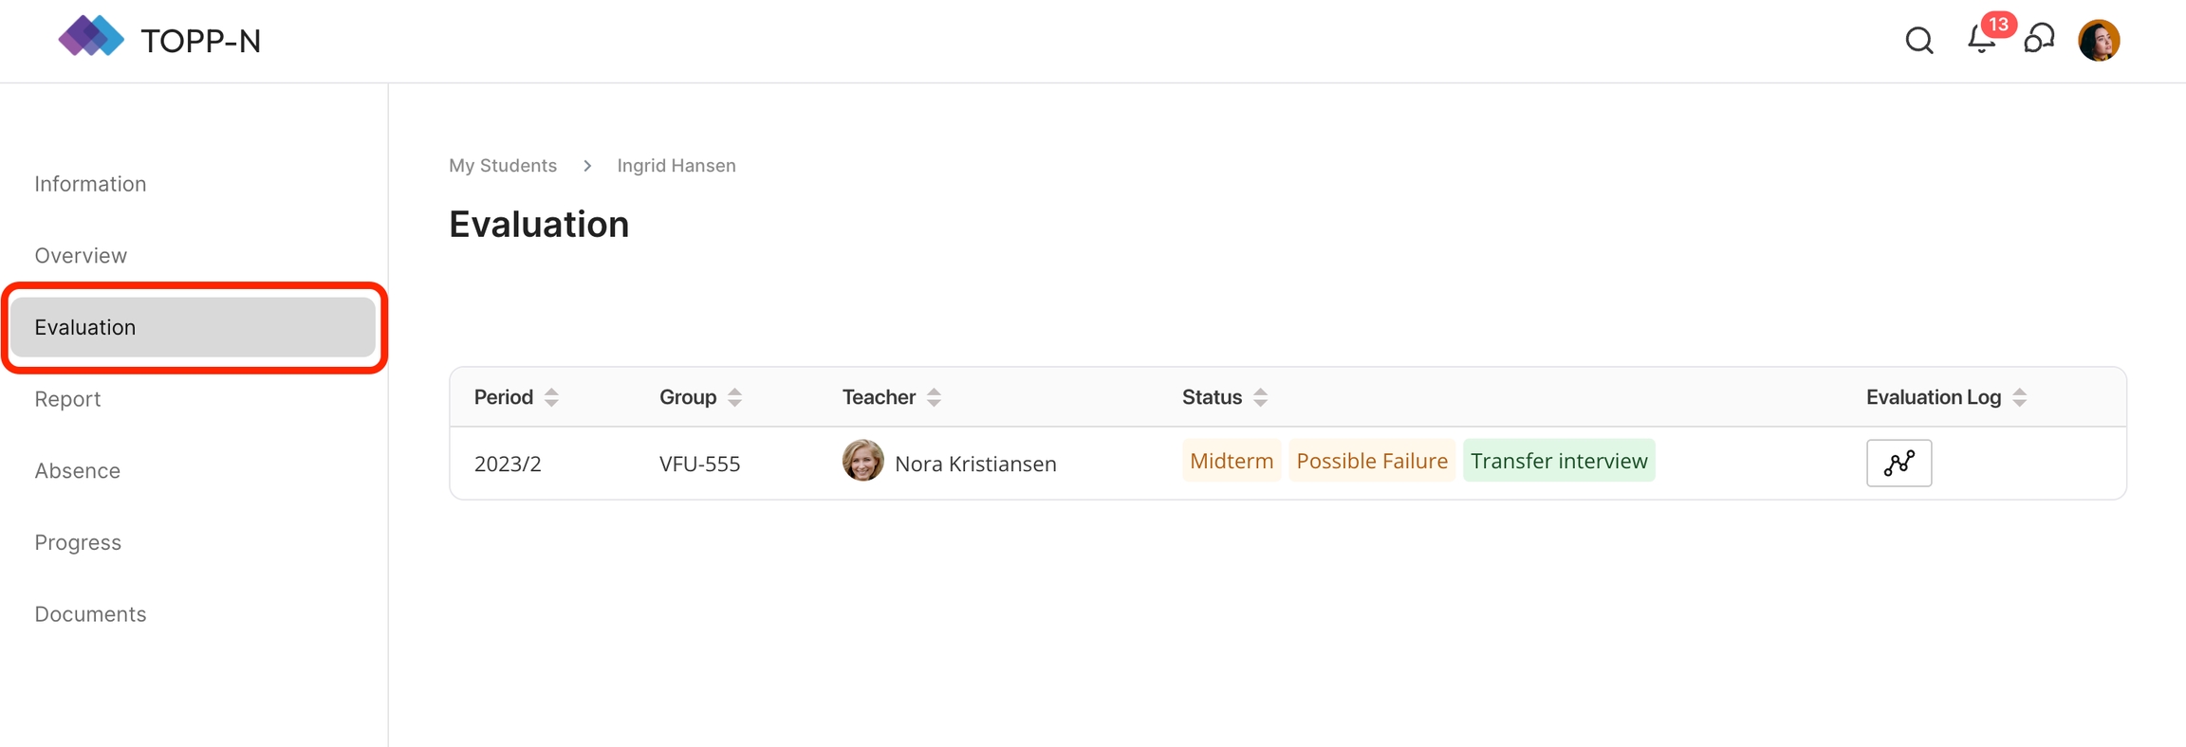Screen dimensions: 2186x747
Task: Click the search magnifier icon
Action: coord(1918,41)
